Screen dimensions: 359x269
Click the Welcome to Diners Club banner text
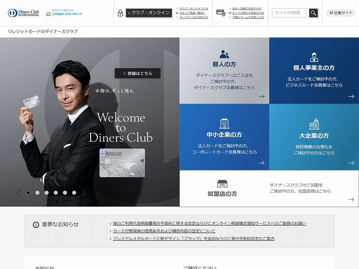tap(121, 127)
